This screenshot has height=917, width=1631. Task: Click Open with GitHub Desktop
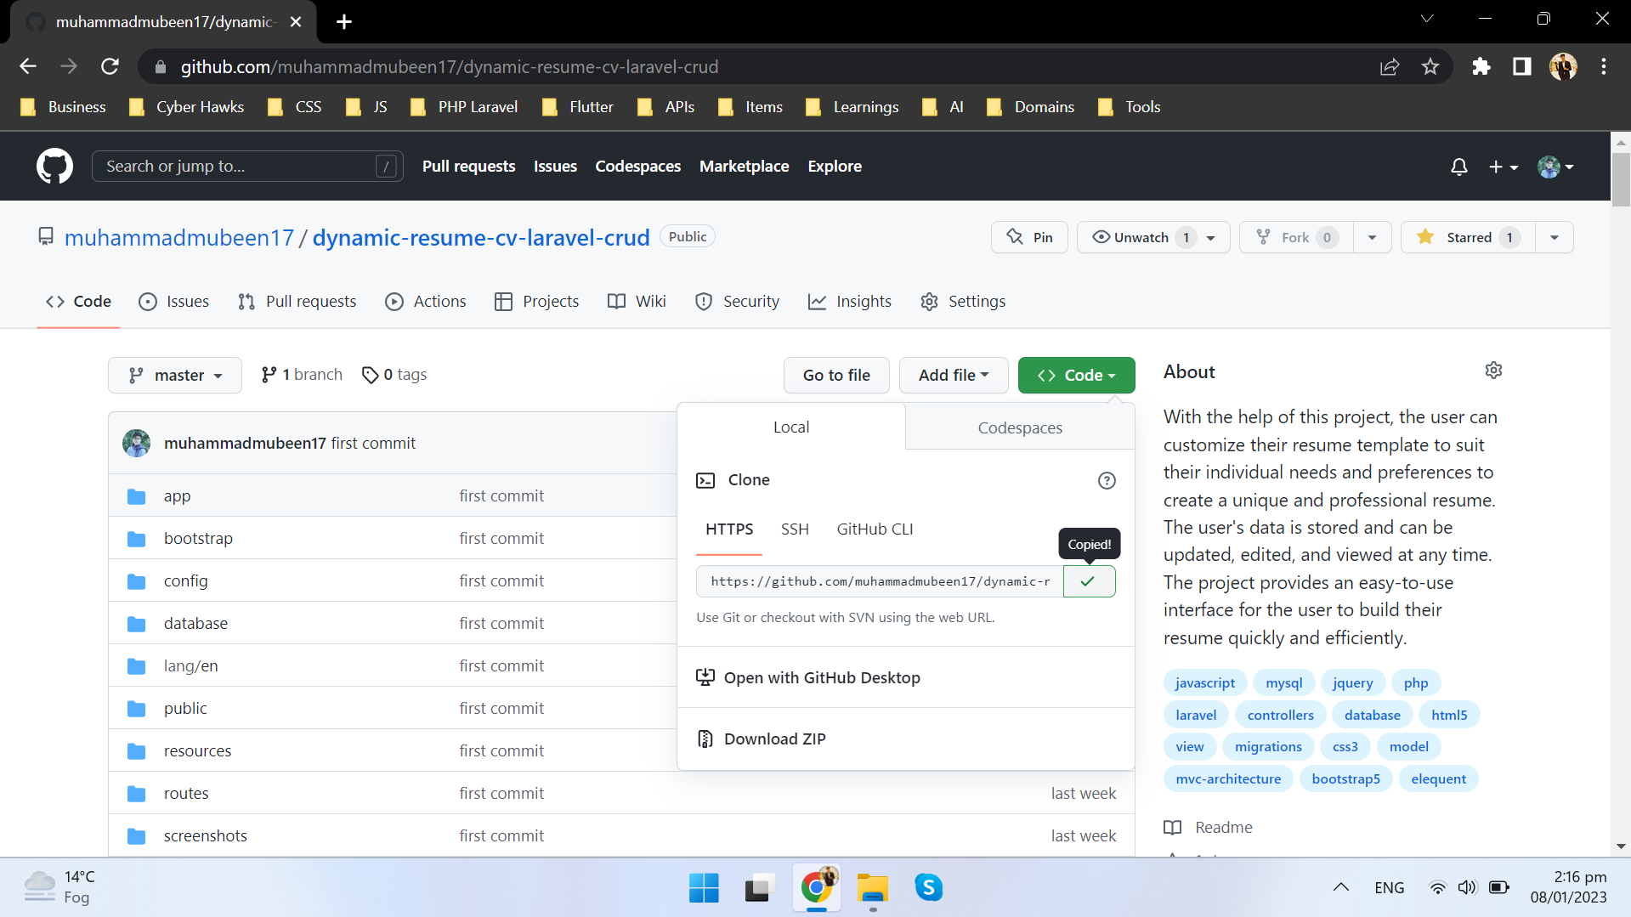pyautogui.click(x=808, y=678)
